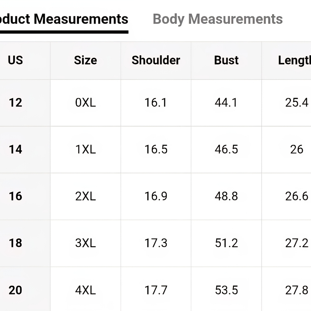The image size is (311, 311).
Task: Select the Product Measurements tab
Action: coord(64,19)
